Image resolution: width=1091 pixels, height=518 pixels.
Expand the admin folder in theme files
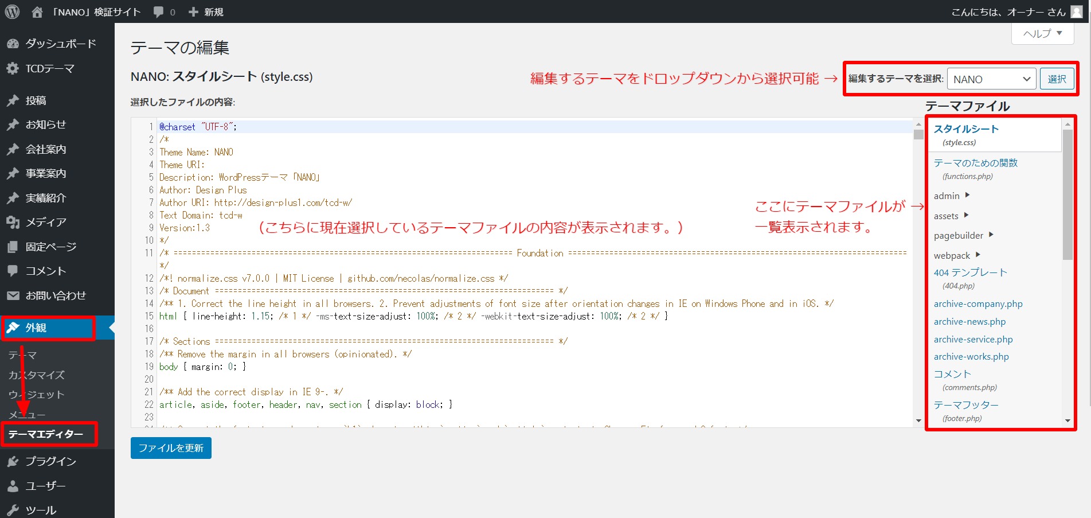click(952, 196)
